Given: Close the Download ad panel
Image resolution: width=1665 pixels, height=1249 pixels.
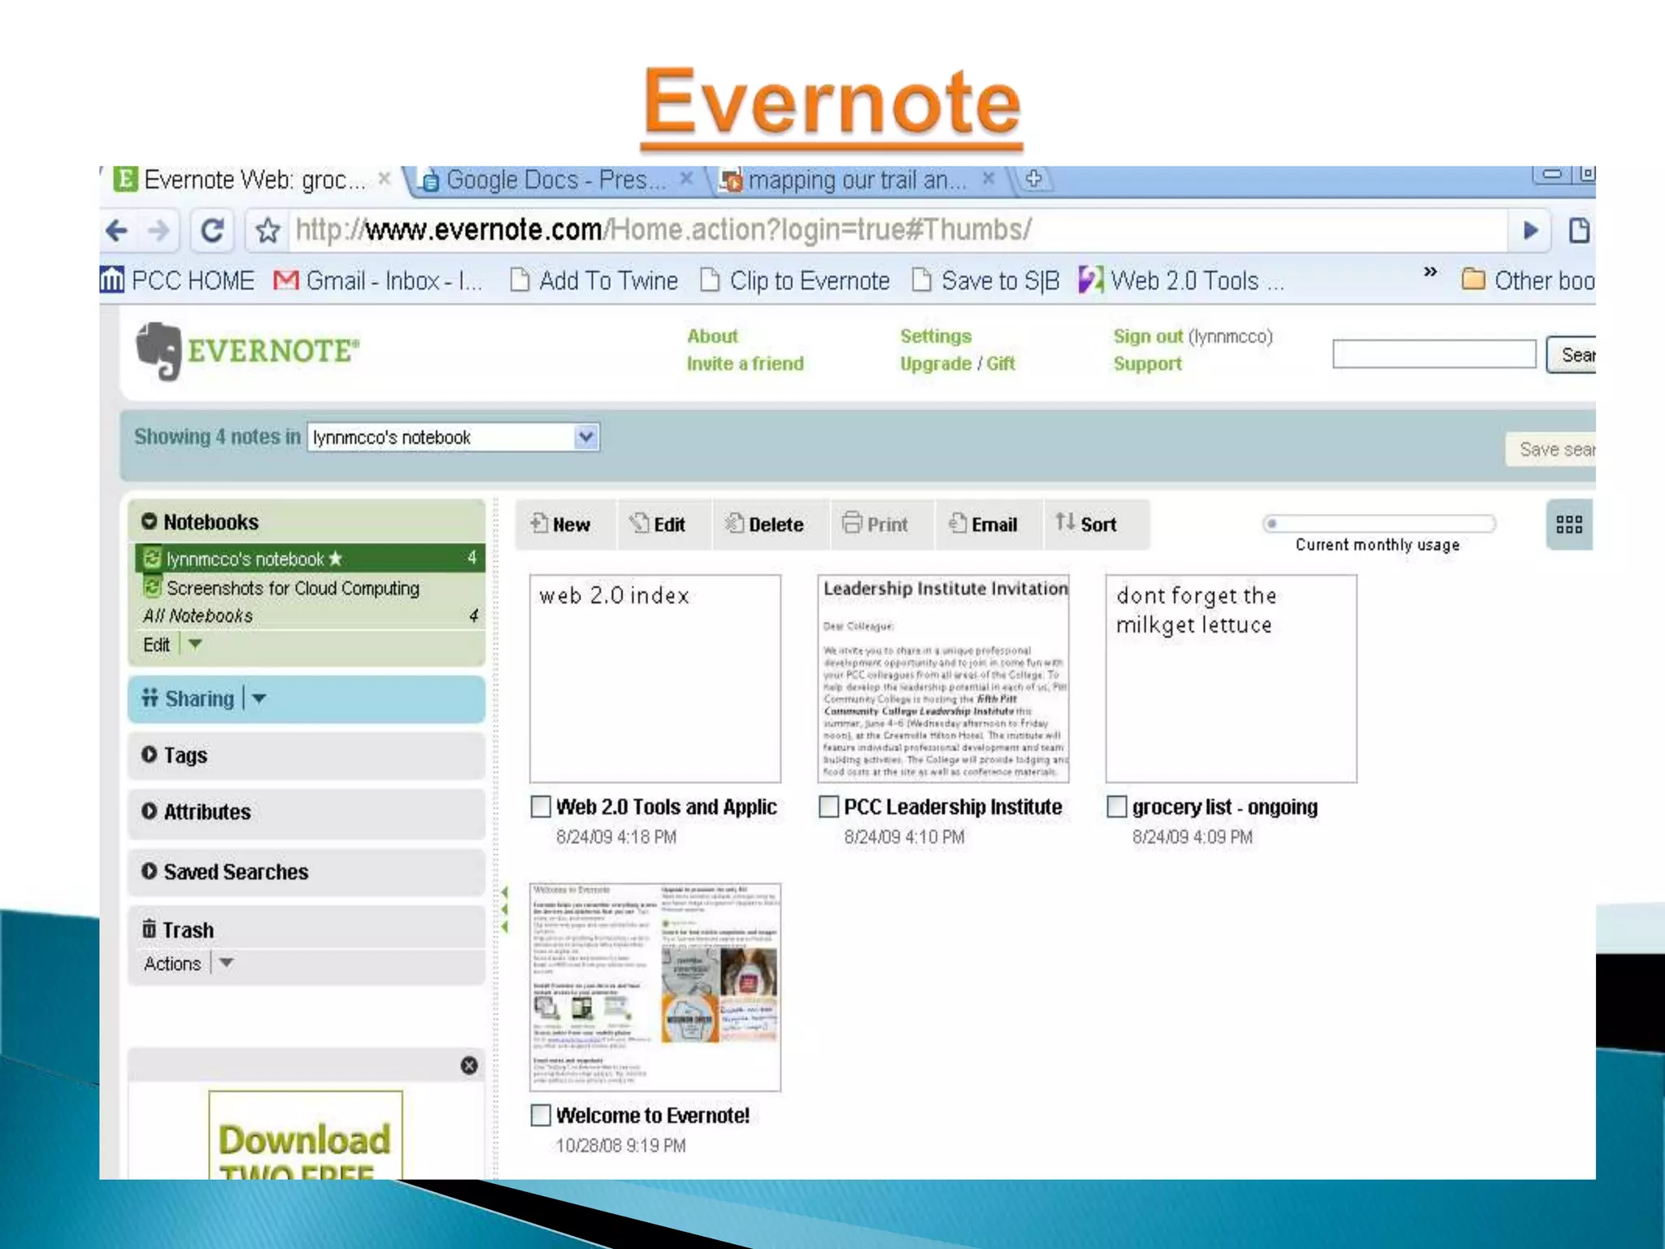Looking at the screenshot, I should (x=469, y=1065).
